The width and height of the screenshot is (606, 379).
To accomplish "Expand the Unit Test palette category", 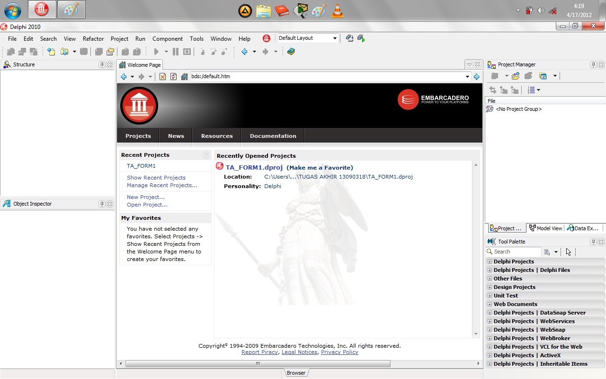I will point(490,296).
